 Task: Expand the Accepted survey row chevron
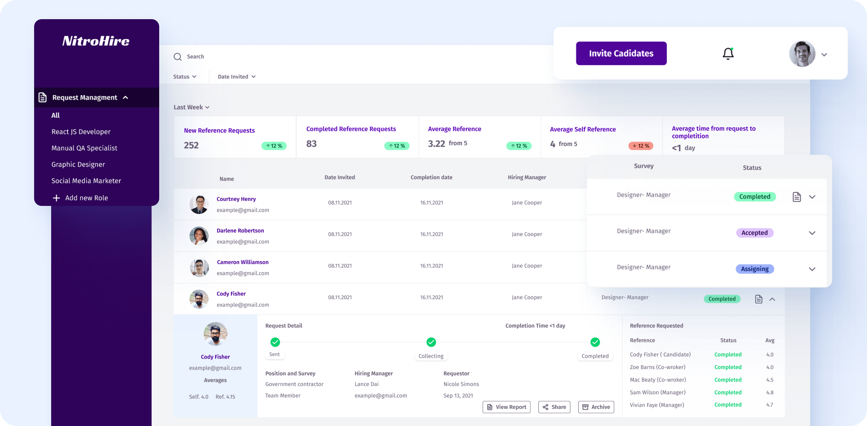[x=812, y=233]
